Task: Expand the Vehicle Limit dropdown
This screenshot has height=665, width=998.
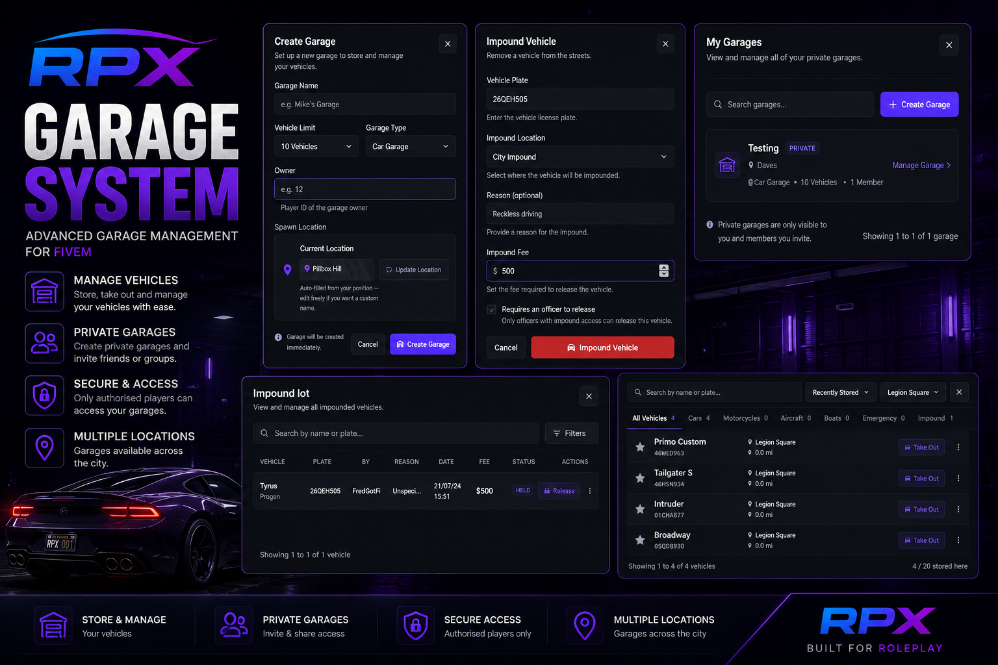Action: [x=316, y=146]
